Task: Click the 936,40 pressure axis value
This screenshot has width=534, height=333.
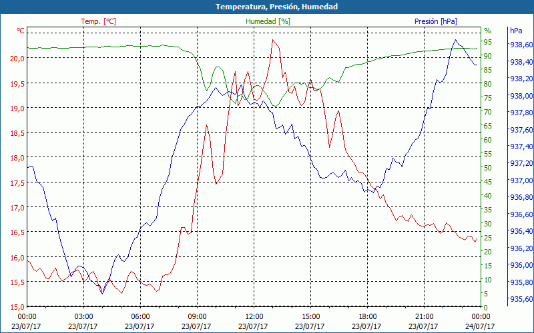Action: 521,231
